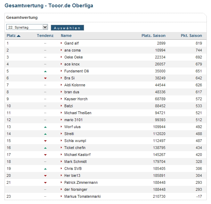Open ana coma player link
211x204 pixels.
click(x=72, y=50)
